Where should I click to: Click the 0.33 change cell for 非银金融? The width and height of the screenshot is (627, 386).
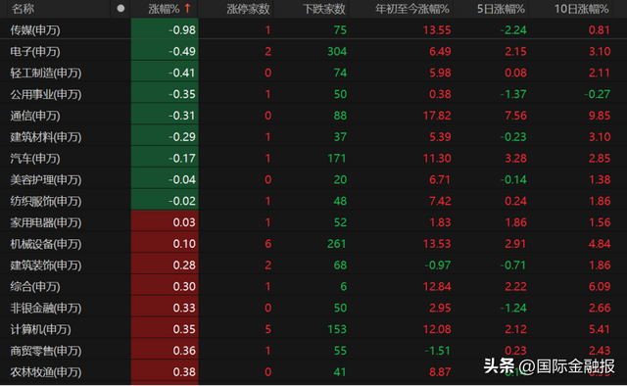point(165,308)
